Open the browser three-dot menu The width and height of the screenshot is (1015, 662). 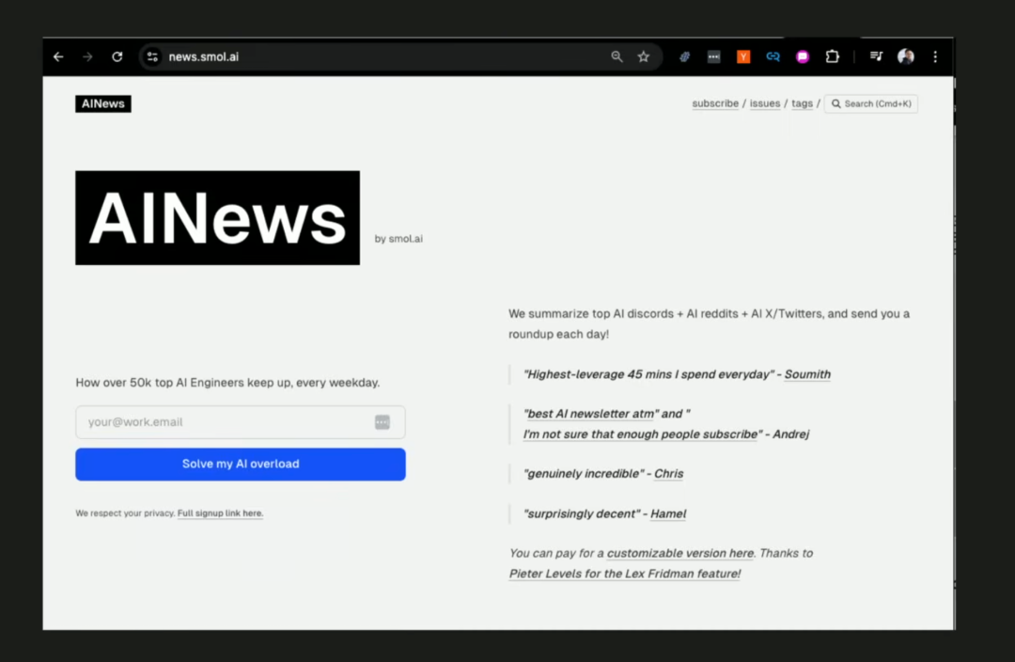pos(935,57)
